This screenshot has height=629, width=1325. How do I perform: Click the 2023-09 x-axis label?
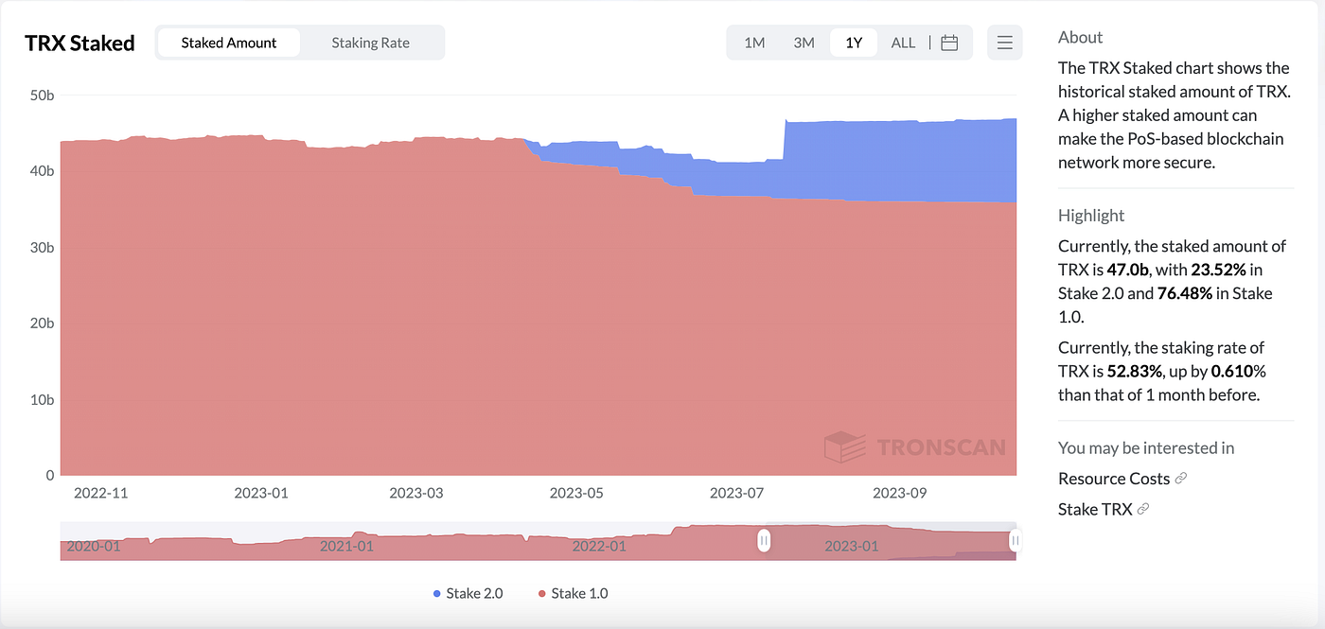coord(901,493)
